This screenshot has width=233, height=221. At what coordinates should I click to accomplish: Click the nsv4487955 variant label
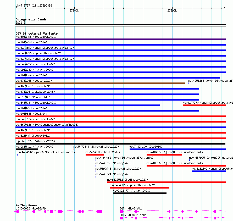[x=211, y=158]
